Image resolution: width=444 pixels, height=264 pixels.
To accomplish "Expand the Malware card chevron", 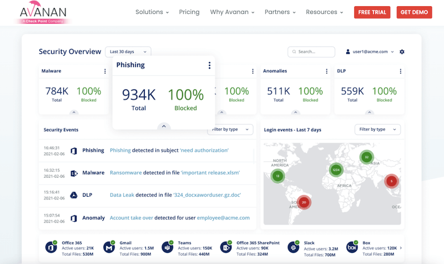I will tap(74, 112).
